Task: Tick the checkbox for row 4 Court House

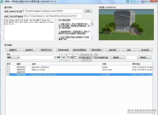Action: (x=7, y=75)
